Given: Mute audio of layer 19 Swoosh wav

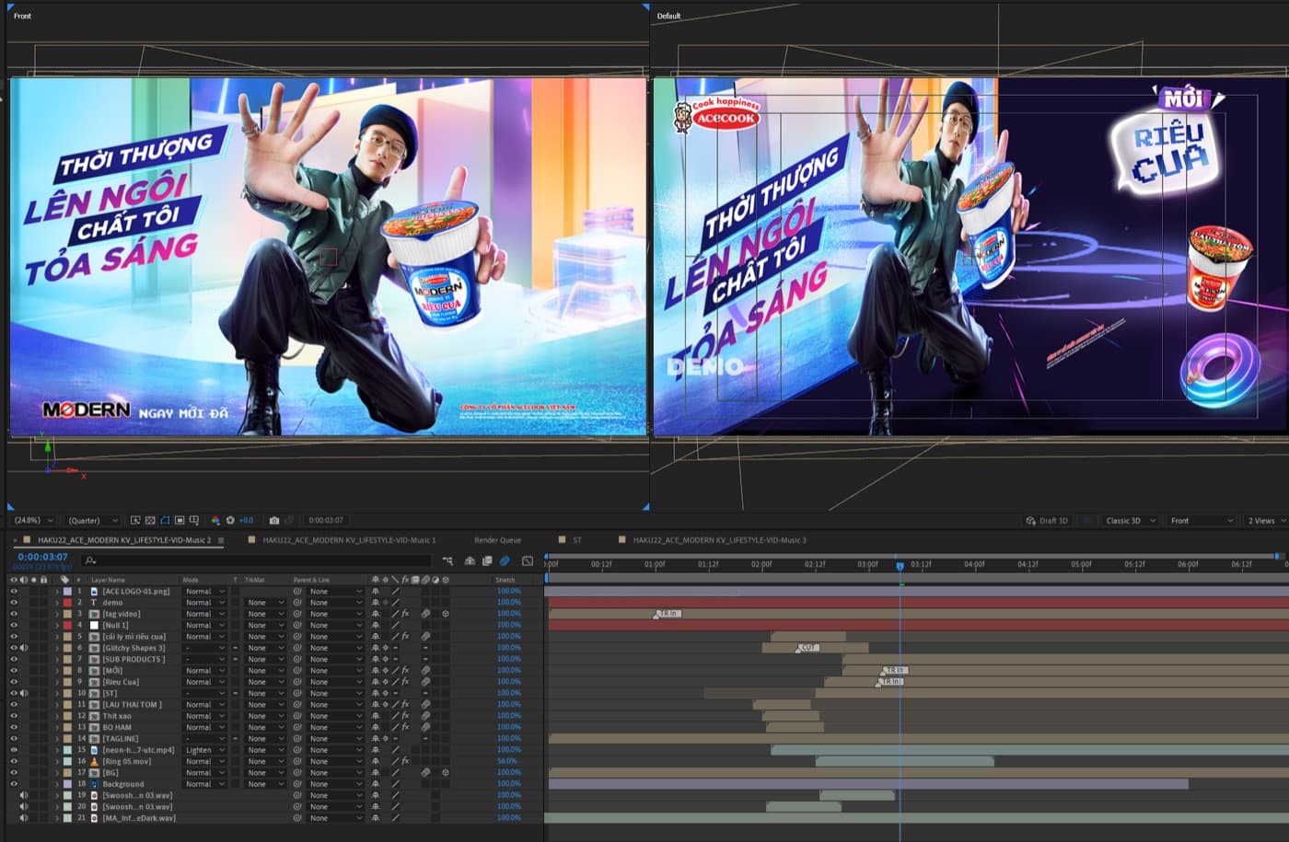Looking at the screenshot, I should tap(24, 795).
